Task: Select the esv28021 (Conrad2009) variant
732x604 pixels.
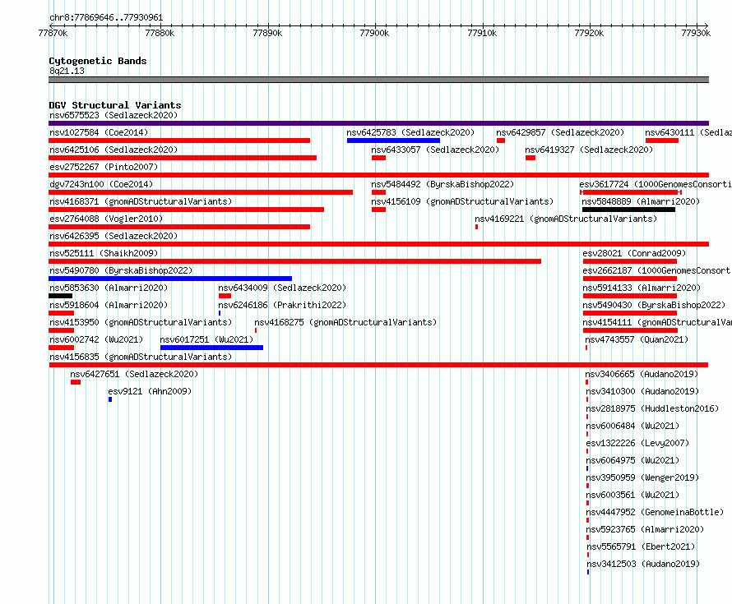Action: (634, 253)
